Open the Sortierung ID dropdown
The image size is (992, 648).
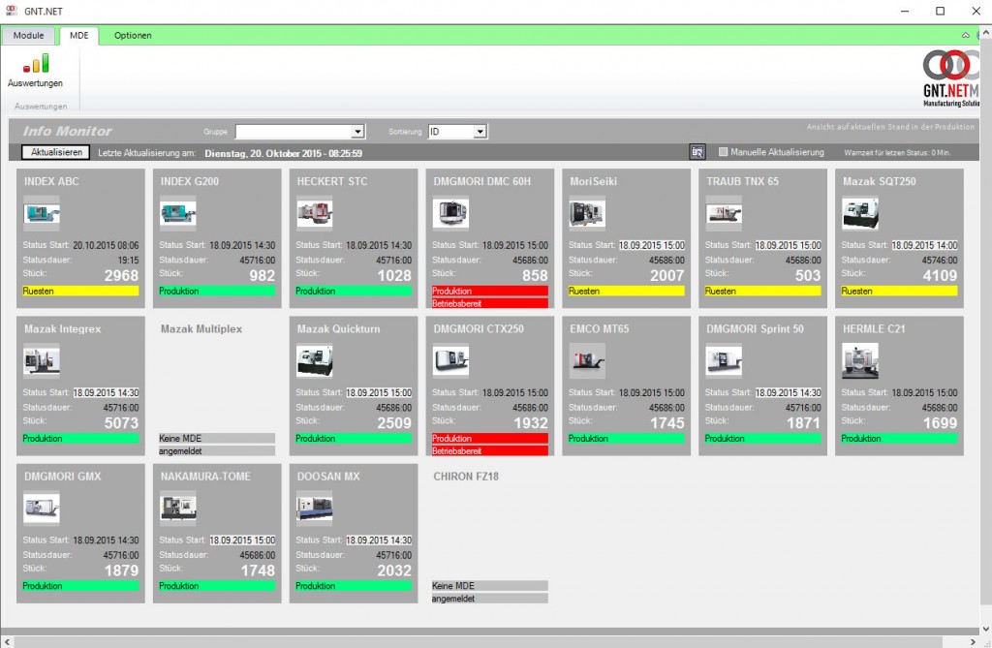(x=480, y=132)
